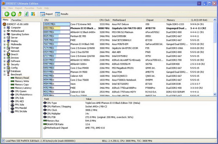Click the results list scrollbar up arrow
218x144 pixels.
point(215,20)
